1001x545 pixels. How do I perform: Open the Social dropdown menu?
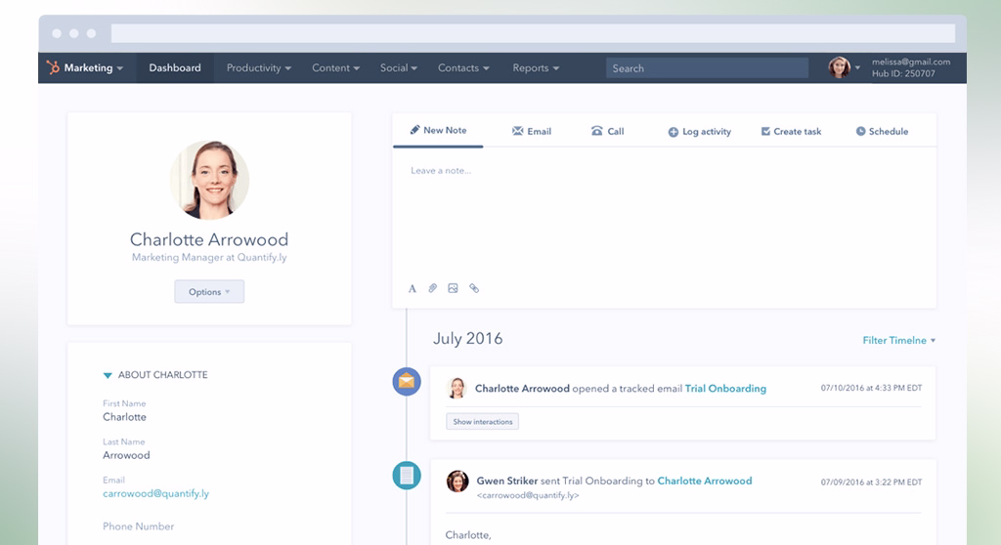point(399,67)
